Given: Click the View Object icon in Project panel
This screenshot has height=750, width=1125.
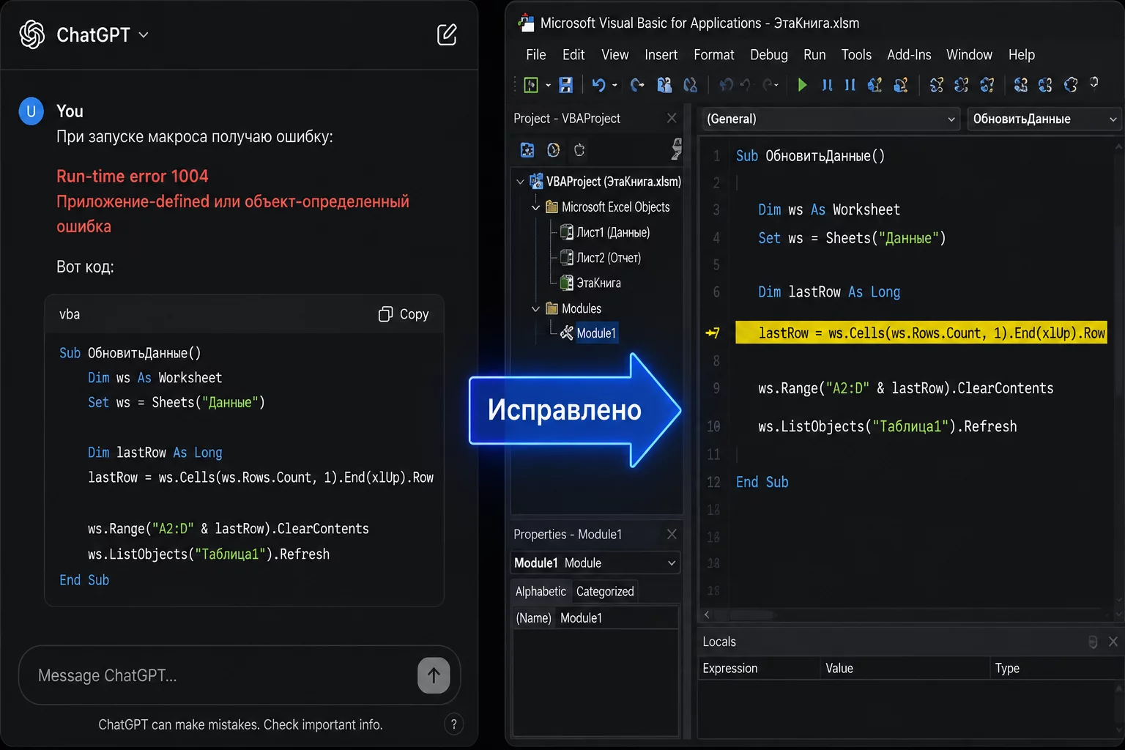Looking at the screenshot, I should tap(554, 150).
